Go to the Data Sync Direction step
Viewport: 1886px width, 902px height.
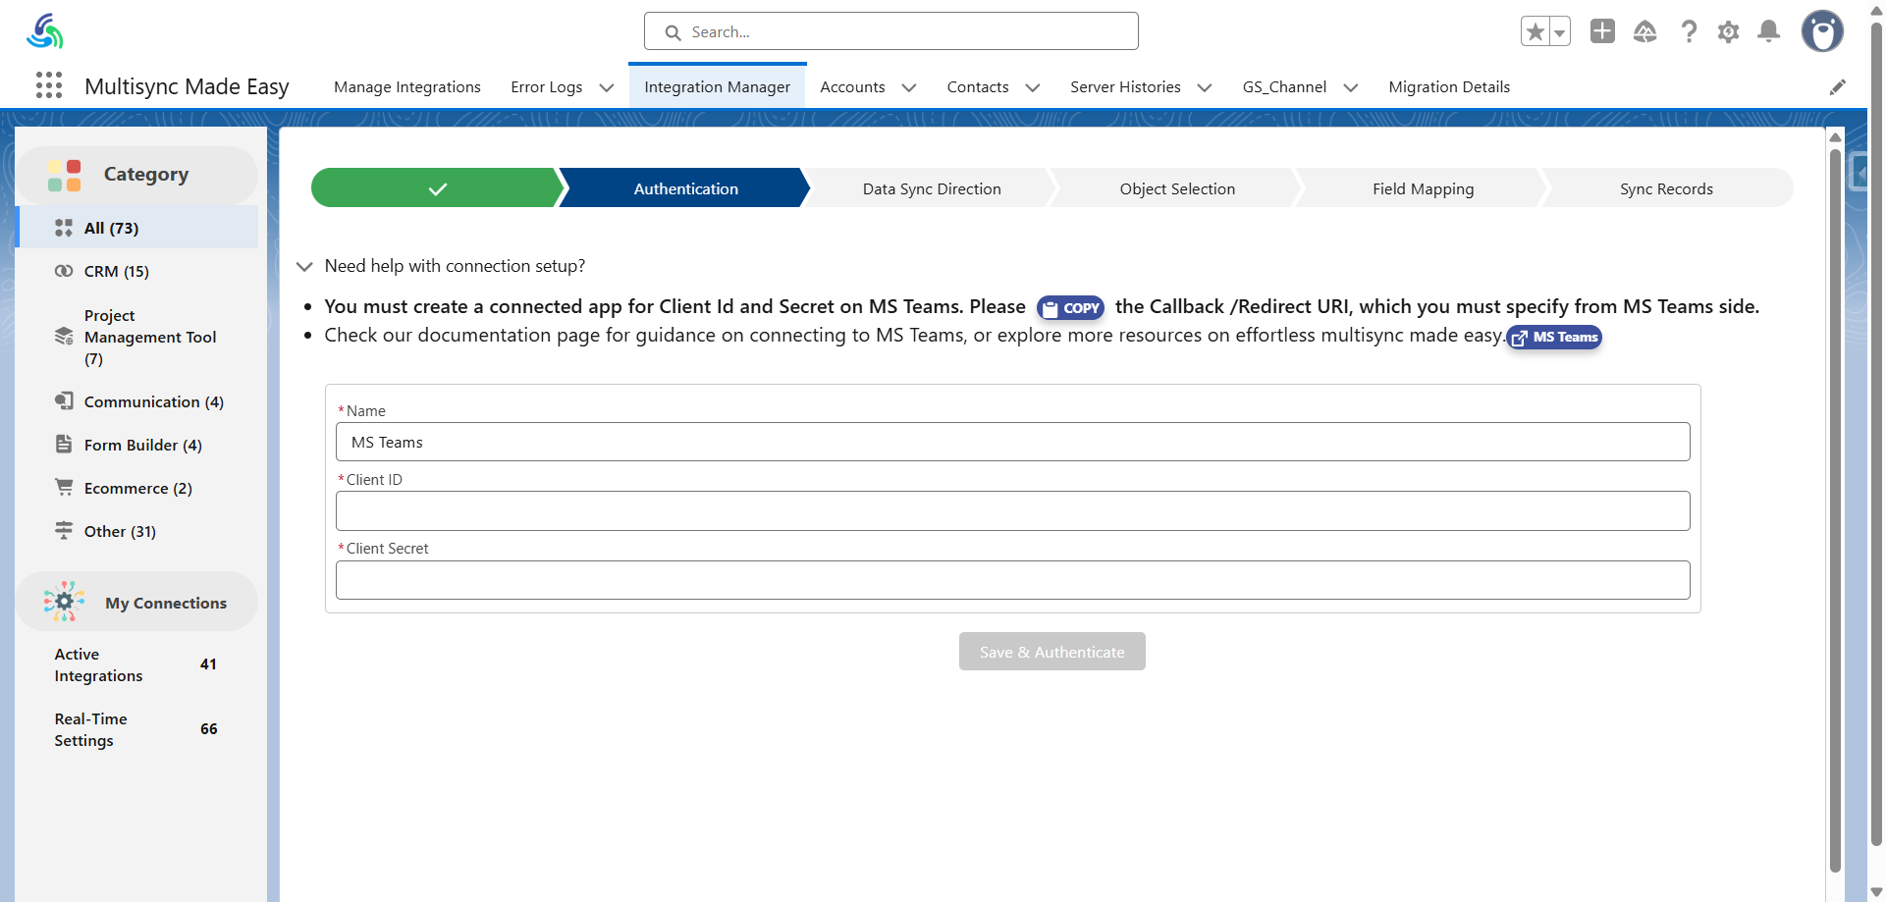click(x=931, y=188)
